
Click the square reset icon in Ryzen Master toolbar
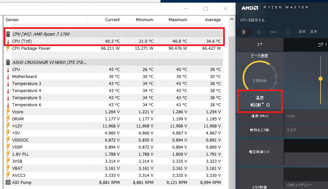(x=288, y=32)
